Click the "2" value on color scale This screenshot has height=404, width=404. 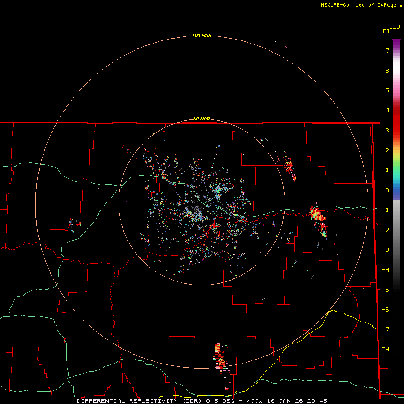(387, 150)
